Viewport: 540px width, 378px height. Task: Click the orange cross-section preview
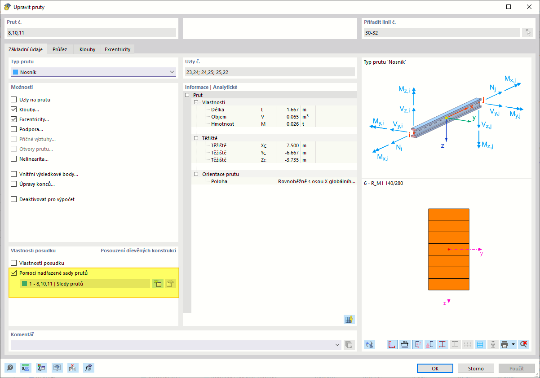coord(448,250)
